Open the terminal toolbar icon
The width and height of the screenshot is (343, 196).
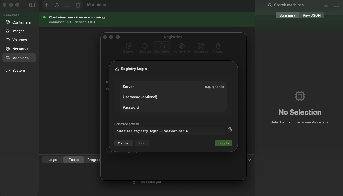67,5
